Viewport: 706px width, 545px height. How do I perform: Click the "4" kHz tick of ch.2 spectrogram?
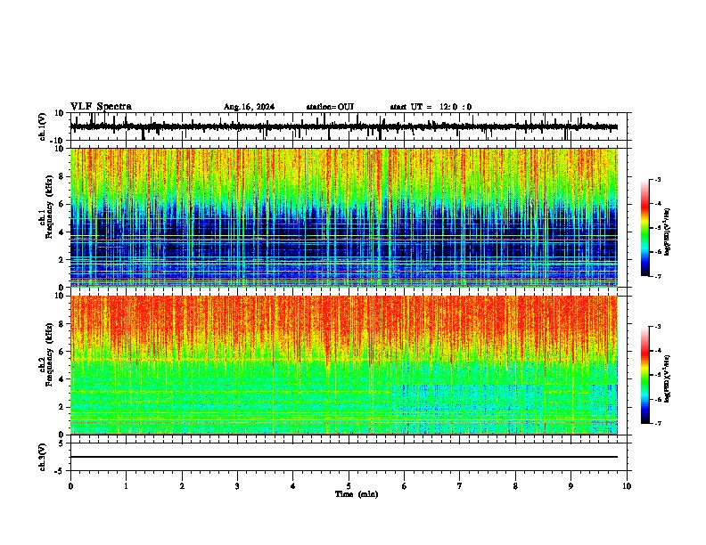(x=62, y=379)
